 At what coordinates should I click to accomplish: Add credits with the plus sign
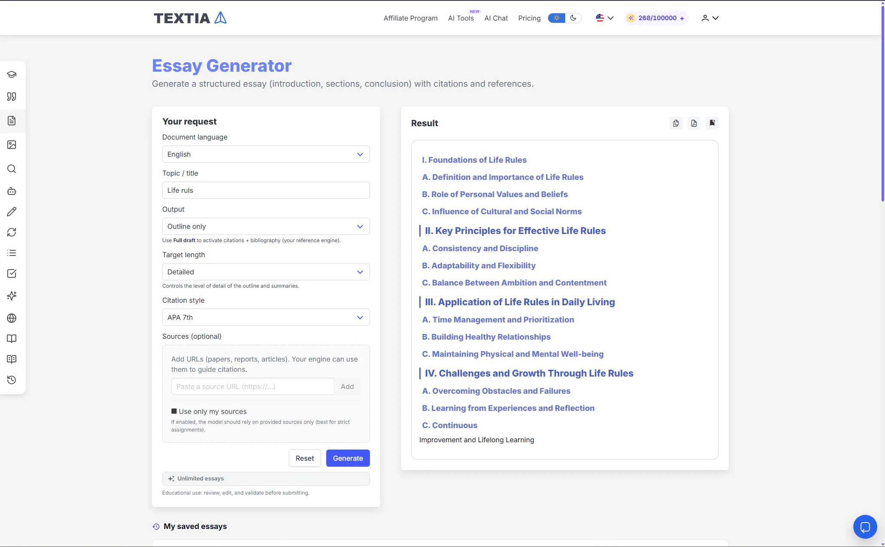pos(682,18)
